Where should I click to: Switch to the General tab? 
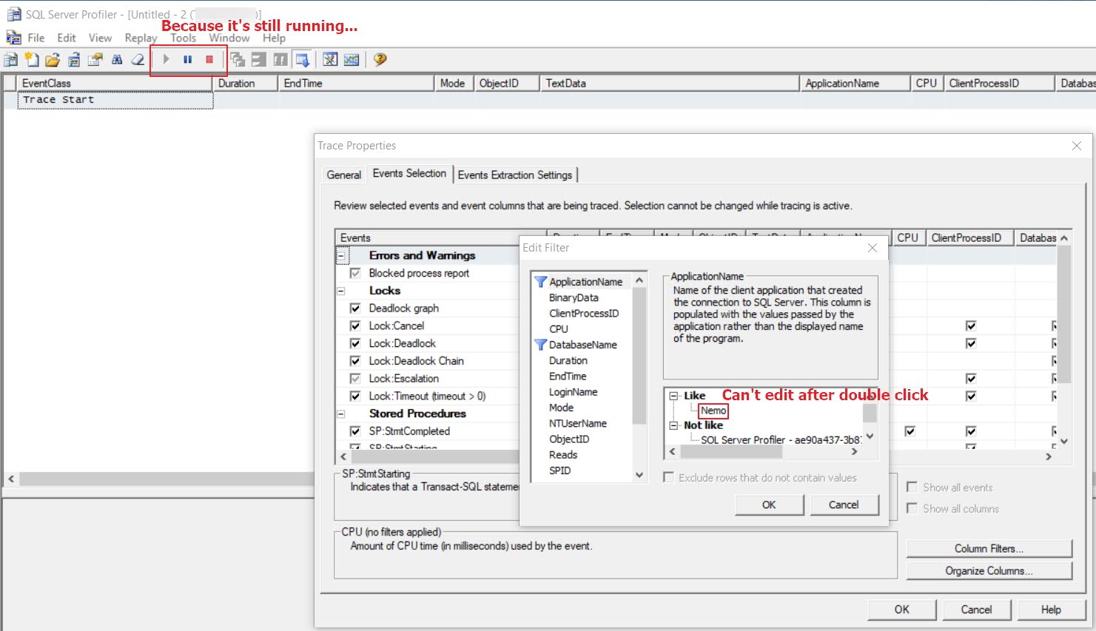[x=344, y=175]
